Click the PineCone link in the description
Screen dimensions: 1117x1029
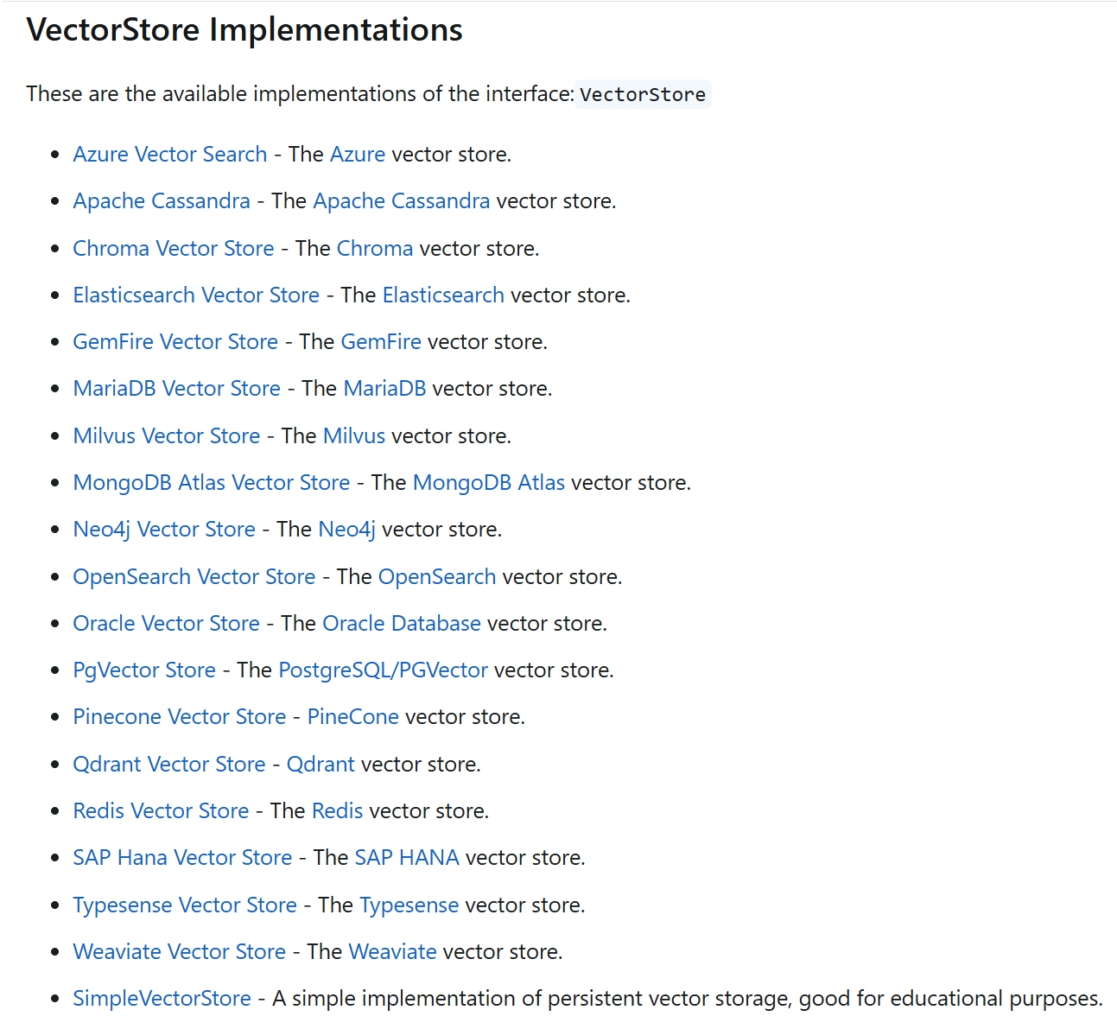[x=353, y=717]
